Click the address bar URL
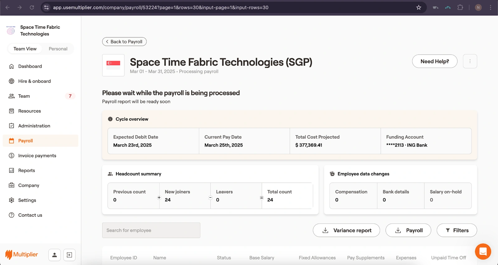 click(x=161, y=7)
